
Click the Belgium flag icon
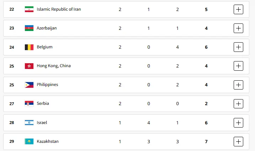pyautogui.click(x=29, y=47)
